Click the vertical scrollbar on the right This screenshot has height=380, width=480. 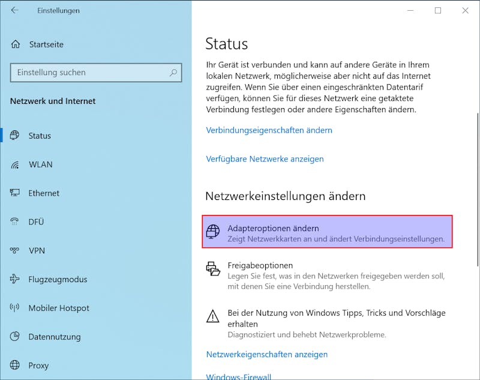click(478, 190)
